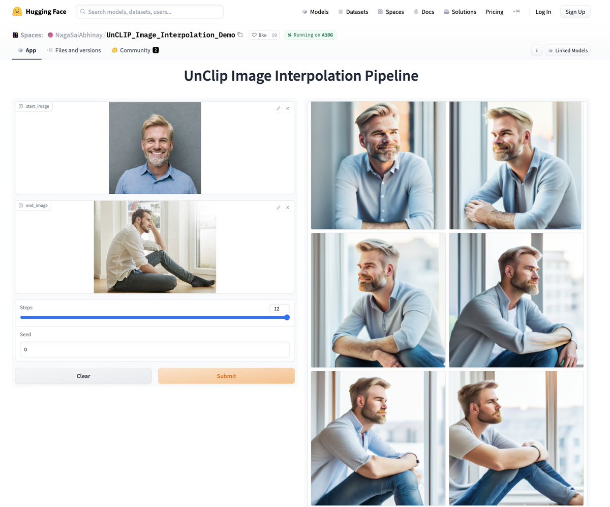
Task: Click the UnClip Image Interpolation Pipeline heading
Action: pyautogui.click(x=301, y=76)
